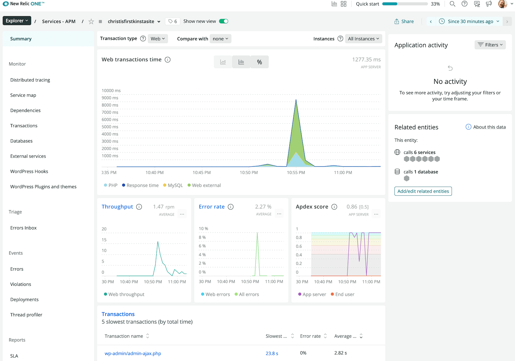Favorite the service with the star icon

point(91,21)
